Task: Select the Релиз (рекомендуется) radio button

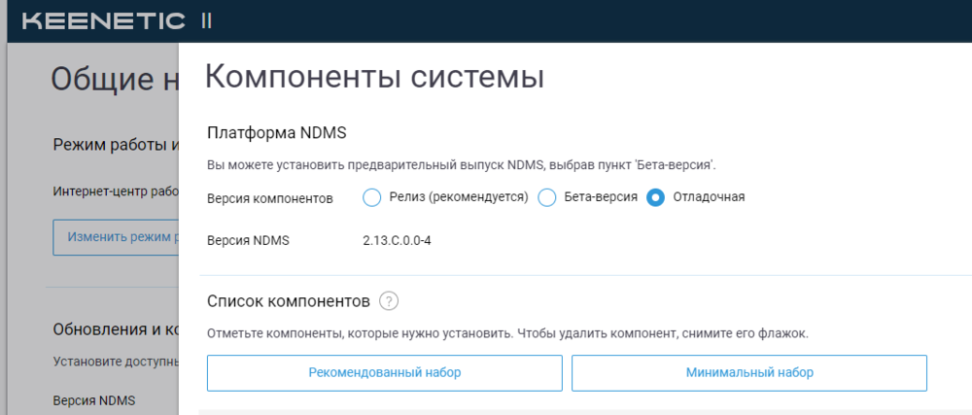Action: click(x=371, y=197)
